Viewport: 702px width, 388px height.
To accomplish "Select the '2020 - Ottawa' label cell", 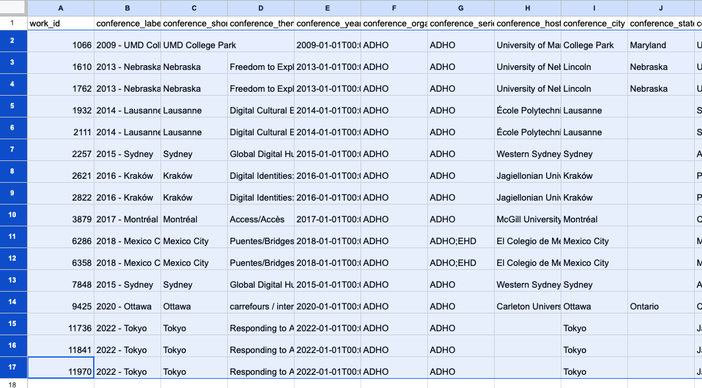I will coord(127,306).
